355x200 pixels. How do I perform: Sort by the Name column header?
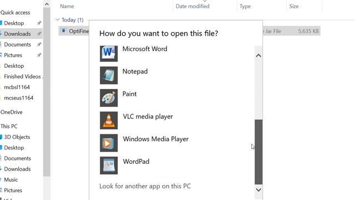[x=67, y=6]
